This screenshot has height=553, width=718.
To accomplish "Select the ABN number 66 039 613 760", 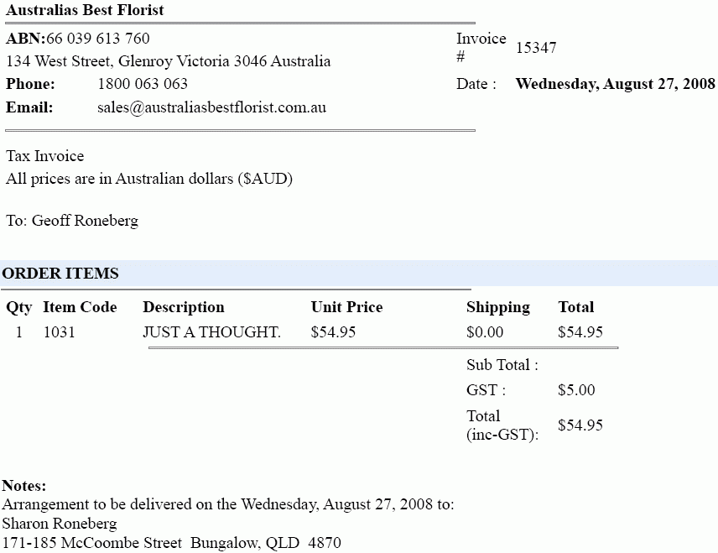I will 98,39.
